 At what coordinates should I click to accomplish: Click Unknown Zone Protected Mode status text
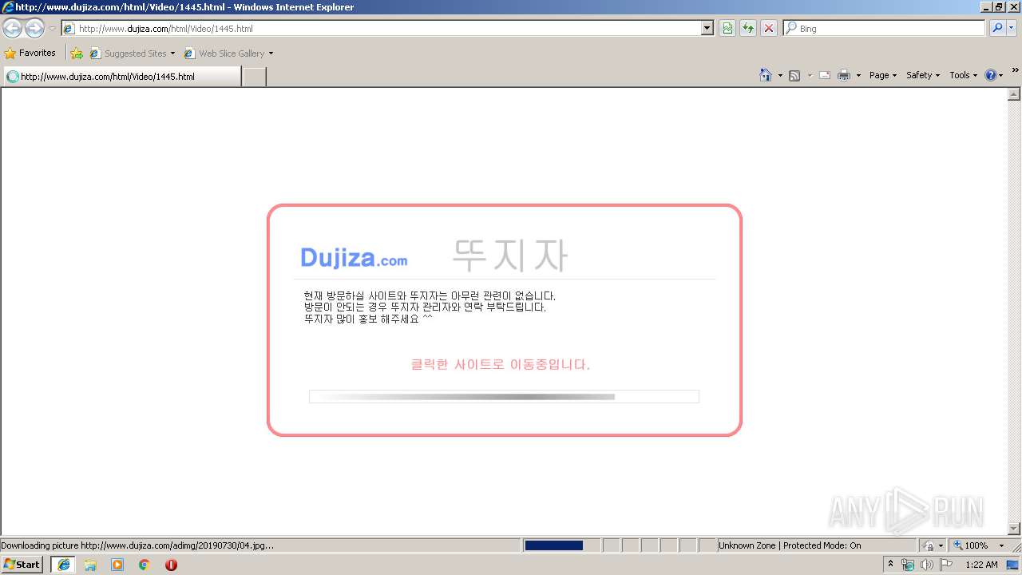[x=790, y=545]
